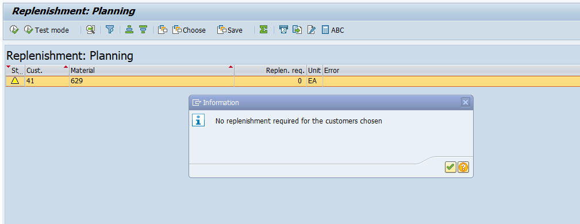Screen dimensions: 580x224
Task: Set a filter with the funnel icon
Action: (110, 30)
